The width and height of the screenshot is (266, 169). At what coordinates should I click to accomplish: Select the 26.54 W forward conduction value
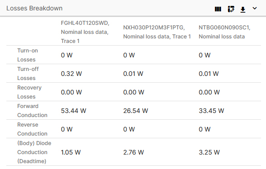(x=135, y=111)
